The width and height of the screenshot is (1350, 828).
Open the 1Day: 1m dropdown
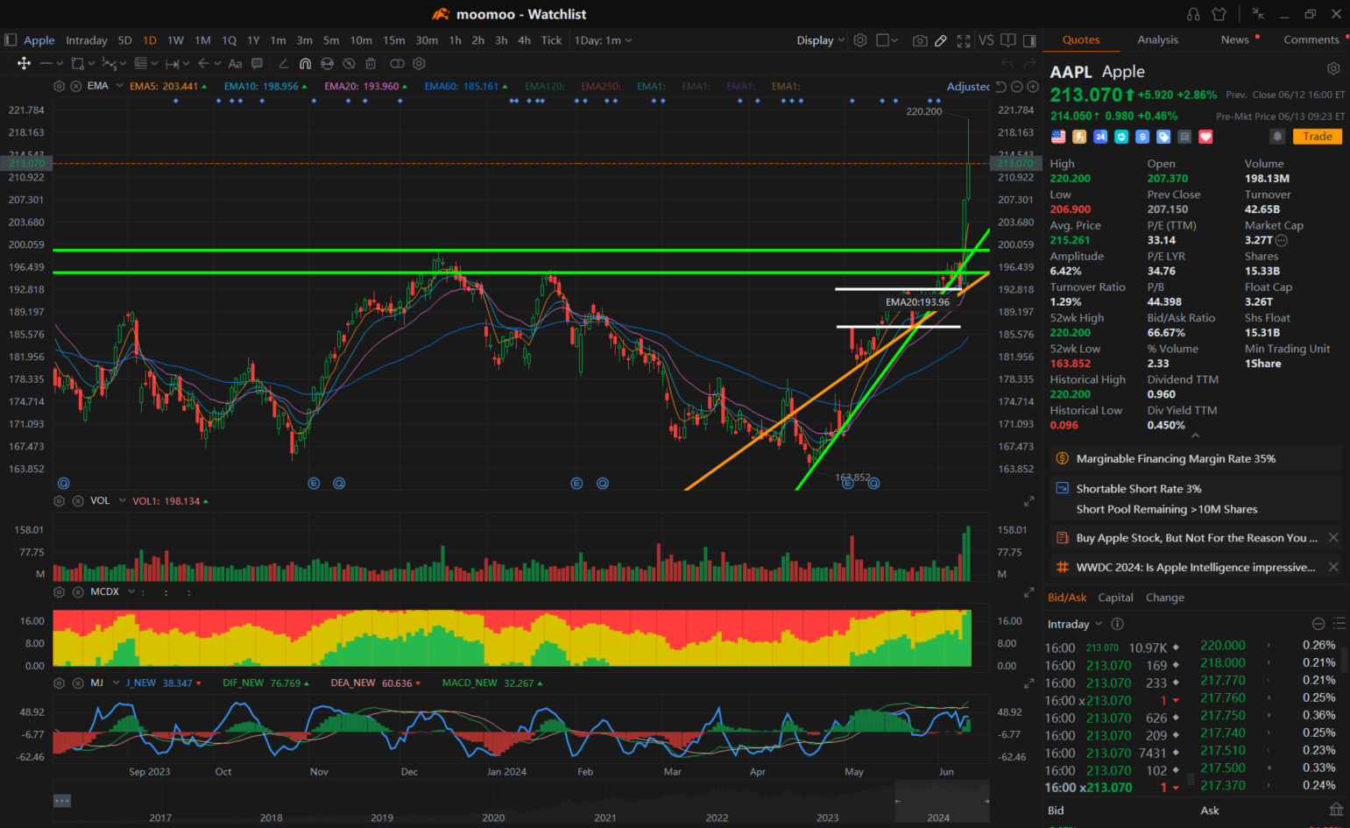[603, 40]
